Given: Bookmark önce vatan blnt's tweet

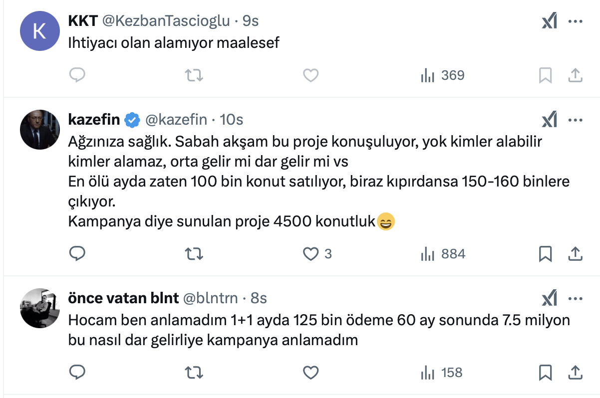Looking at the screenshot, I should (x=545, y=373).
